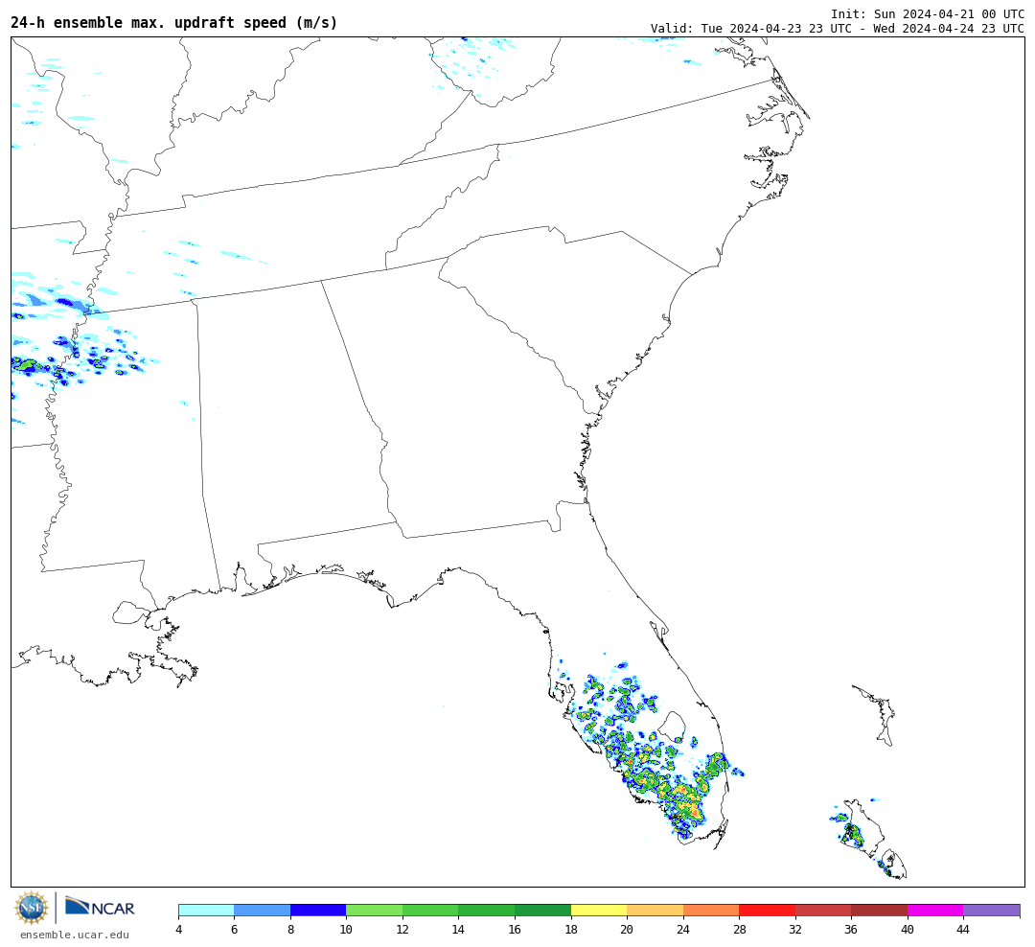Click the colorbar tick label '40'
The width and height of the screenshot is (1035, 947).
click(908, 930)
